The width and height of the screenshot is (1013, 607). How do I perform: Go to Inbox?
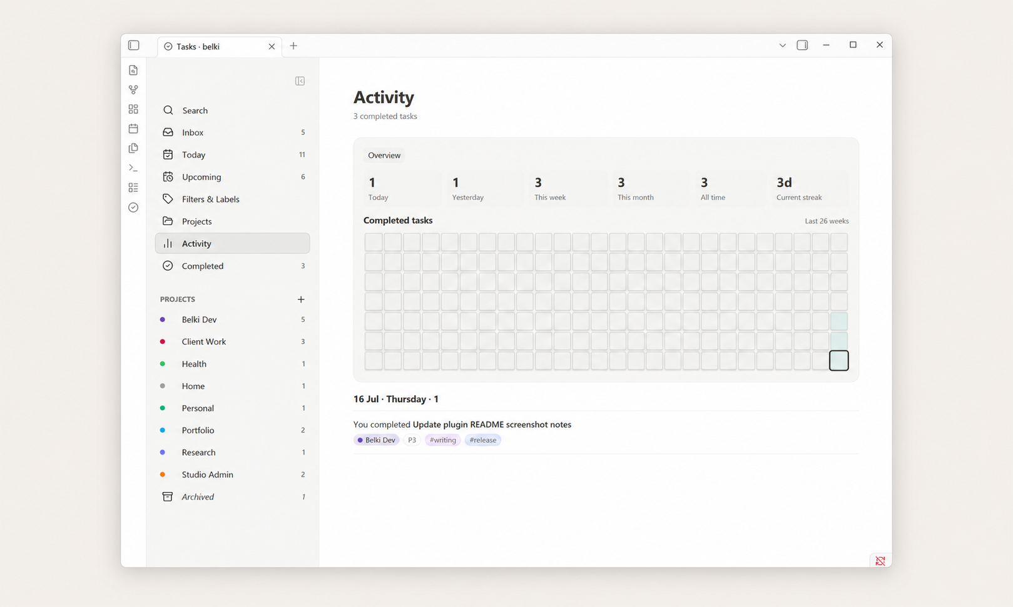pyautogui.click(x=232, y=133)
